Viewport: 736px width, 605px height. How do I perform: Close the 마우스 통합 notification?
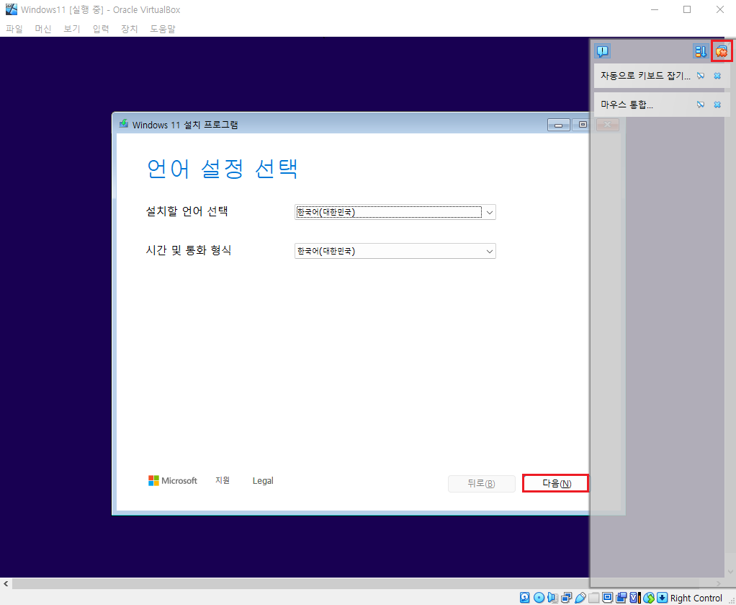click(717, 105)
